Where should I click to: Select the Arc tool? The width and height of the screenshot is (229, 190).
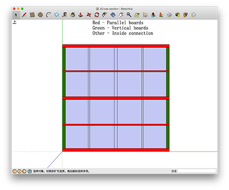48,15
